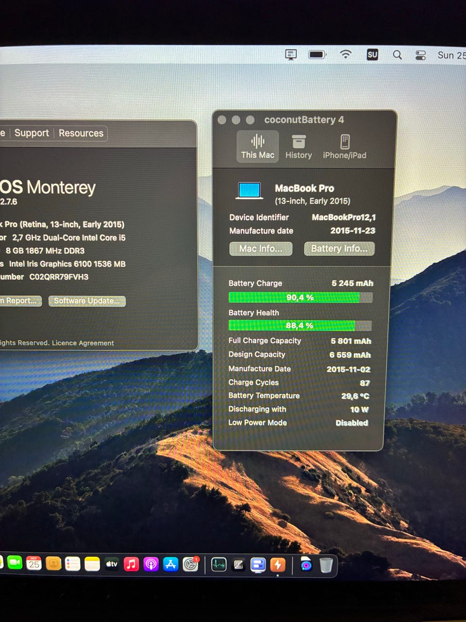Open the Calendar app in the dock

(x=33, y=563)
